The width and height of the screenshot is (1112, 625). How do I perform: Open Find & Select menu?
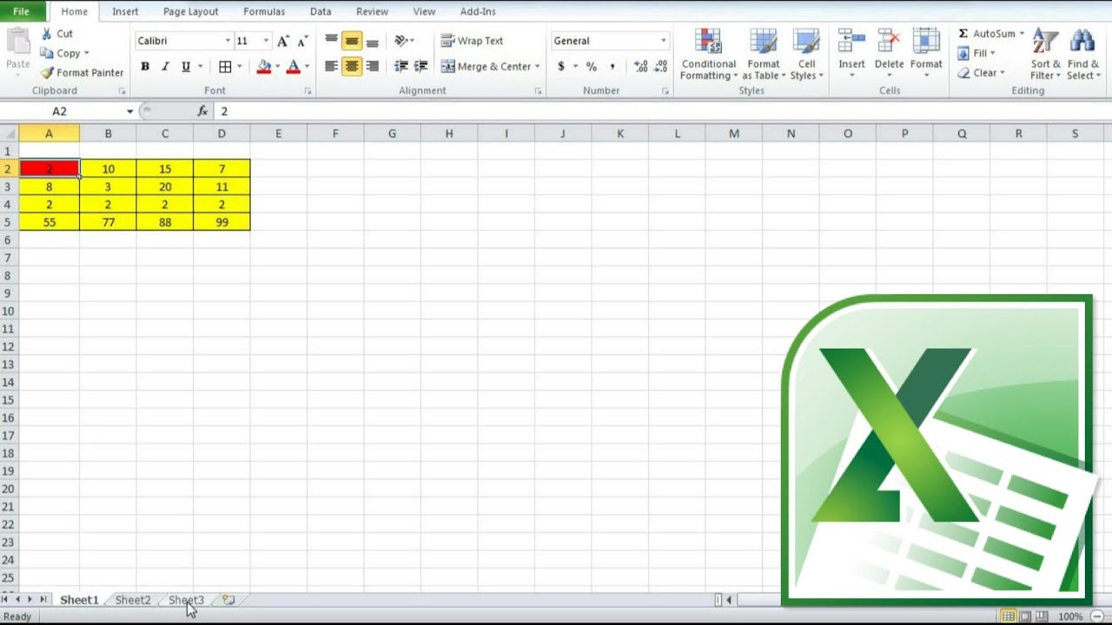click(1082, 55)
